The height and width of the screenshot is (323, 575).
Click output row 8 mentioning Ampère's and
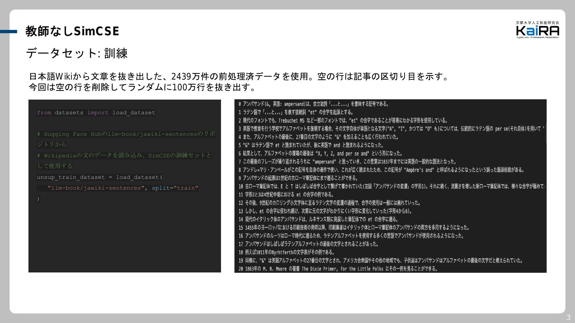[x=382, y=170]
